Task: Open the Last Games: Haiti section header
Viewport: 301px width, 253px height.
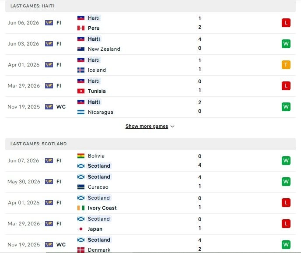Action: point(150,6)
